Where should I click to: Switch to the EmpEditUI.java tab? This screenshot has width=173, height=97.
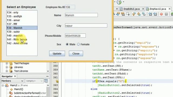click(x=132, y=9)
